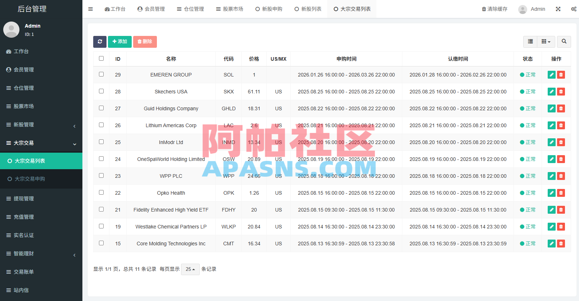Open the search icon button
This screenshot has width=579, height=301.
pos(564,42)
